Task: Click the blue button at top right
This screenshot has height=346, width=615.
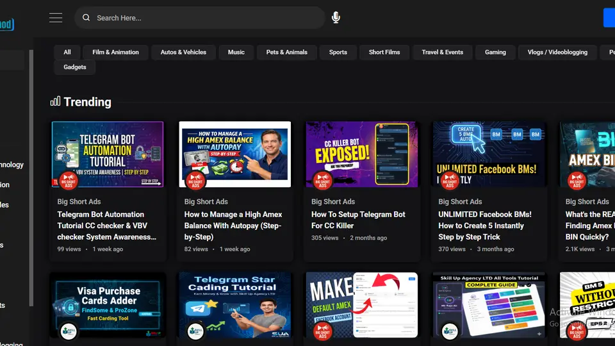Action: point(609,18)
